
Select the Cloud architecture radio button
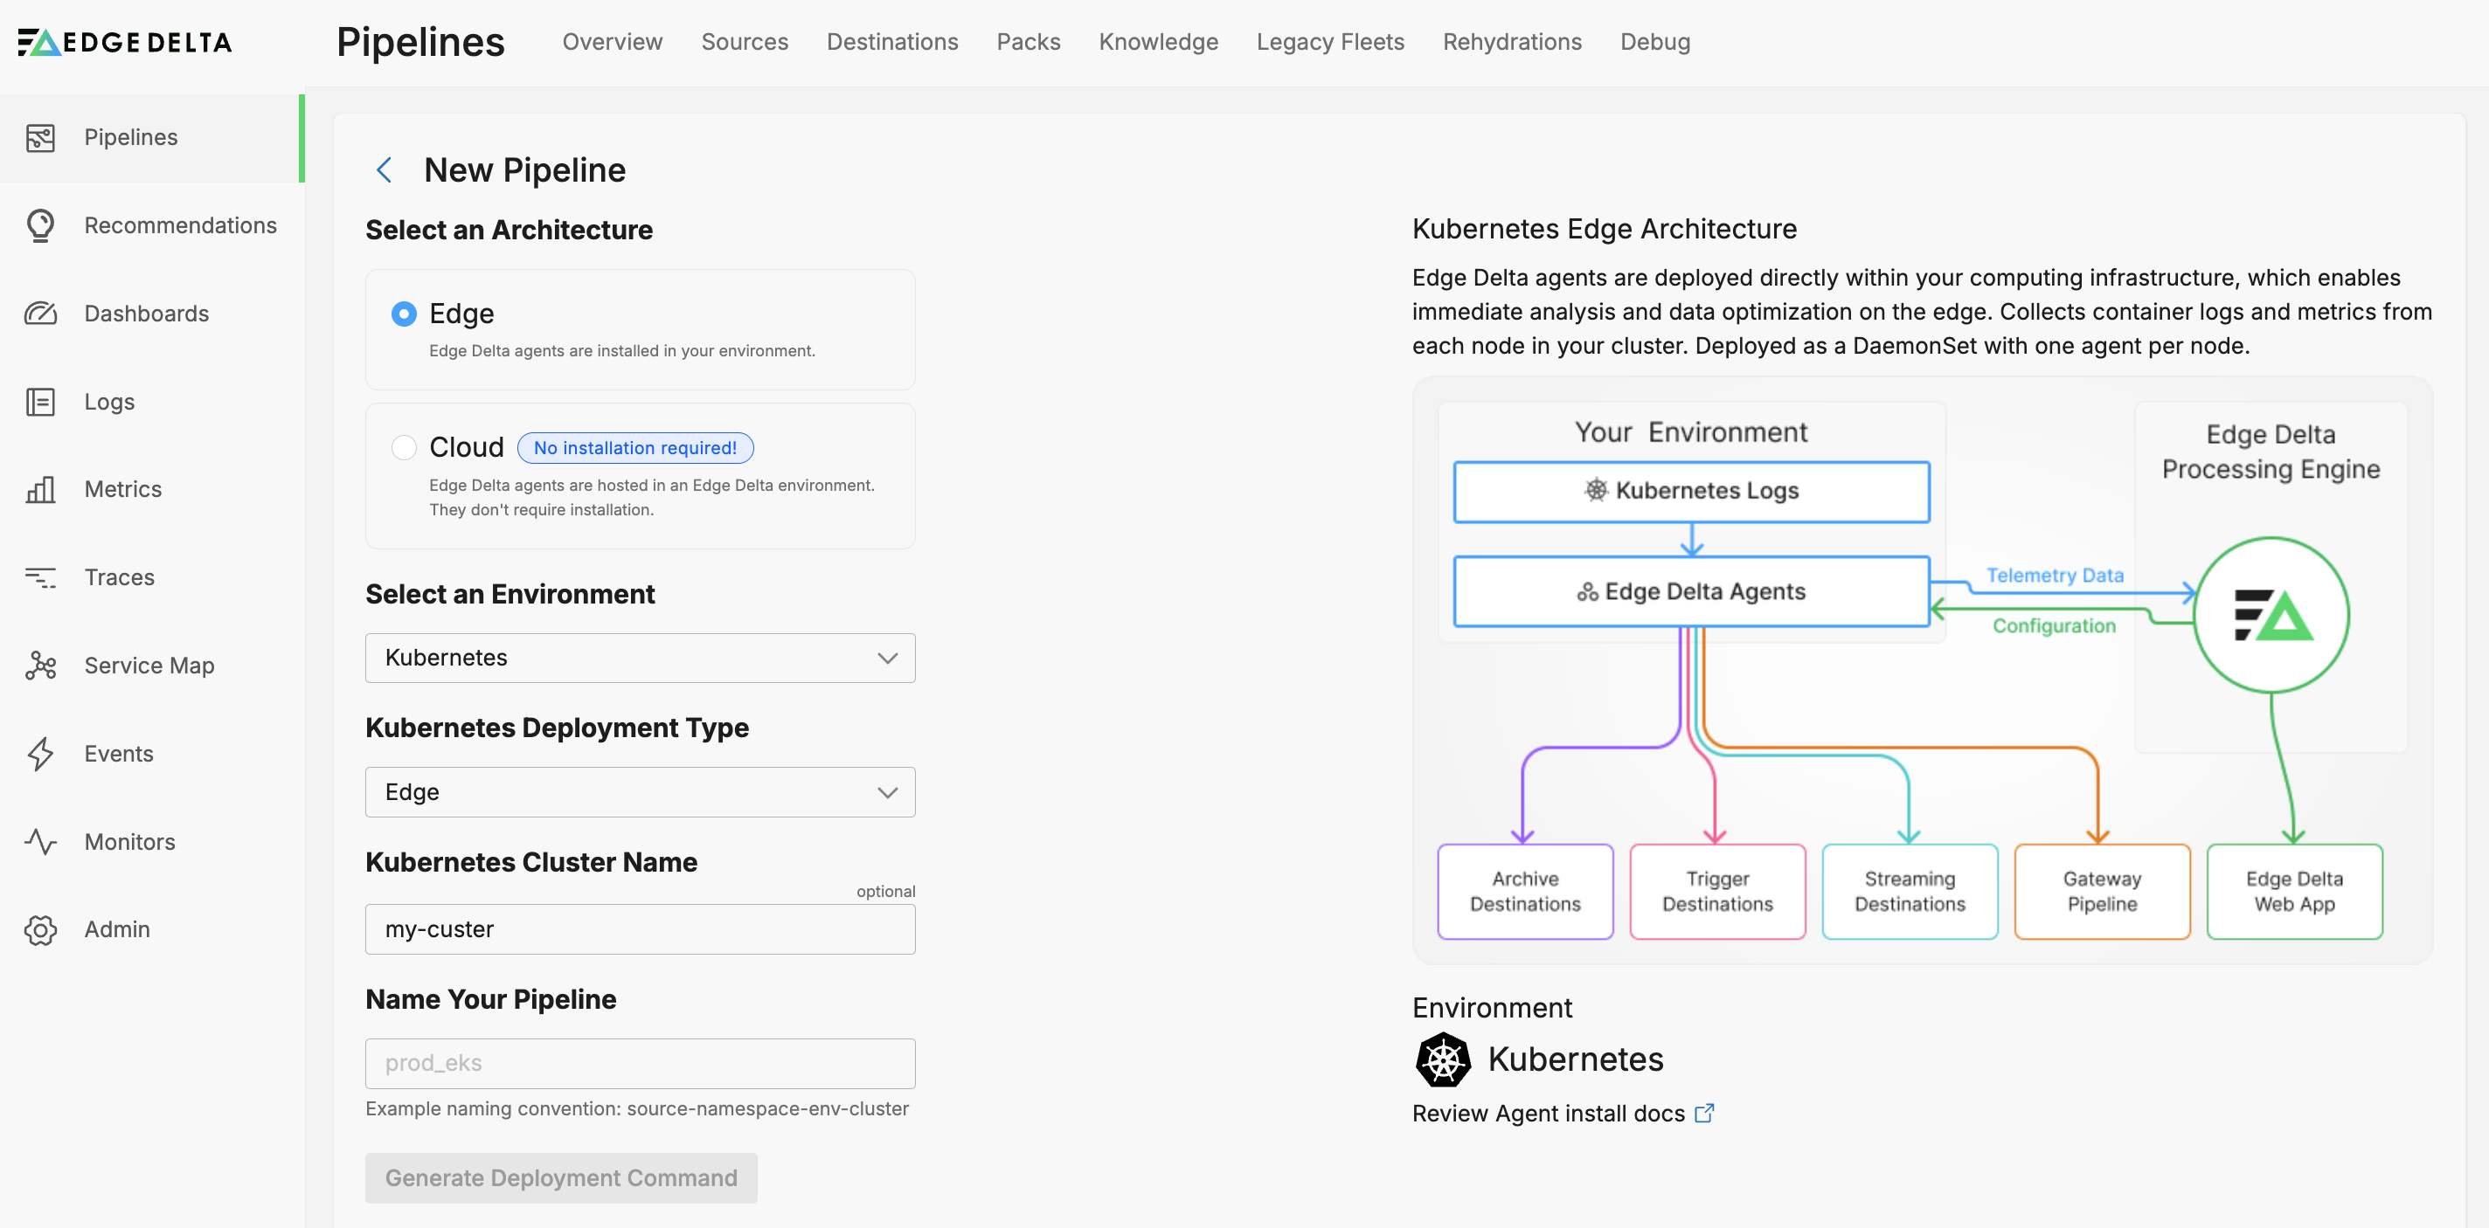(x=404, y=448)
